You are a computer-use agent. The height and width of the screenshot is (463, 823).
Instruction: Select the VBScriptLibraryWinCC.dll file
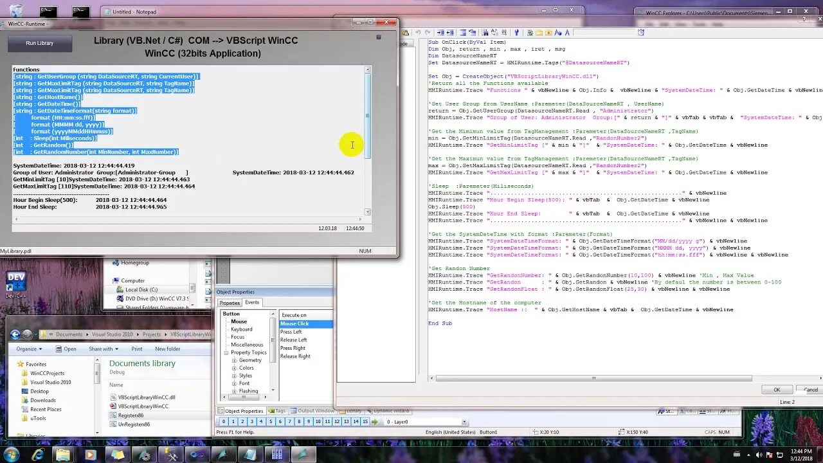tap(142, 397)
